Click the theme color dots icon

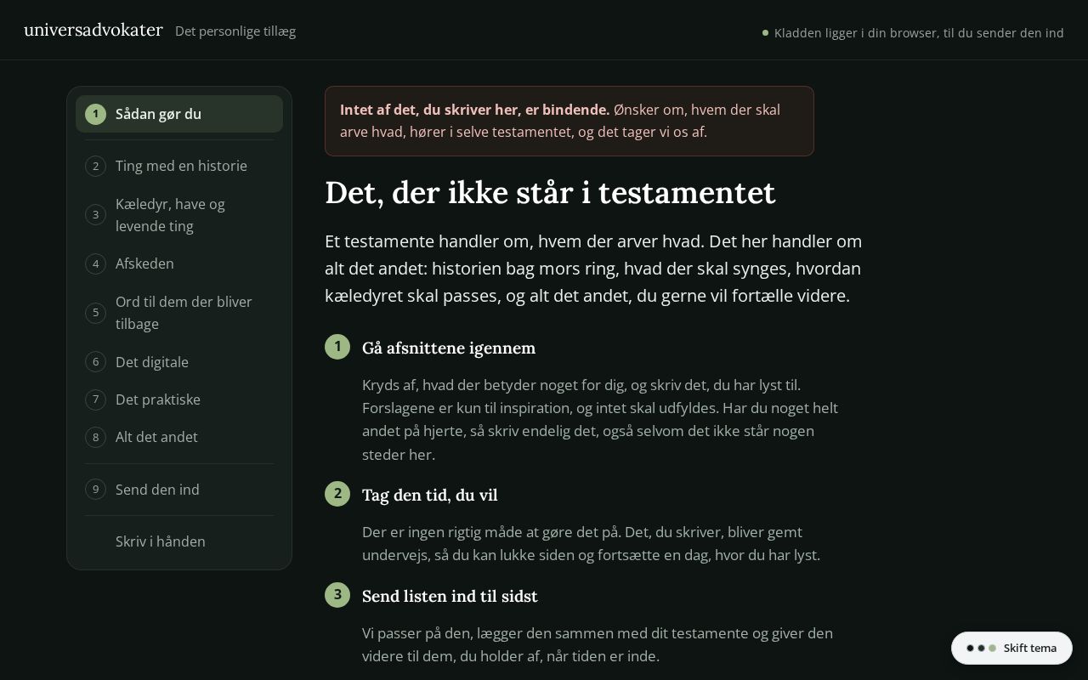tap(981, 648)
